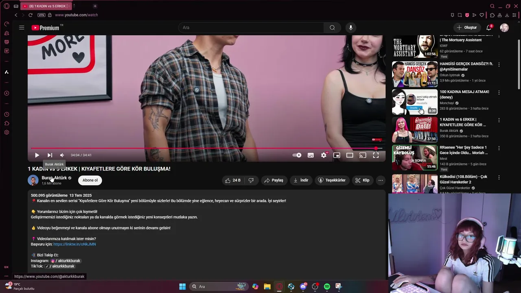Open YouTube guide hamburger menu

coord(22,28)
